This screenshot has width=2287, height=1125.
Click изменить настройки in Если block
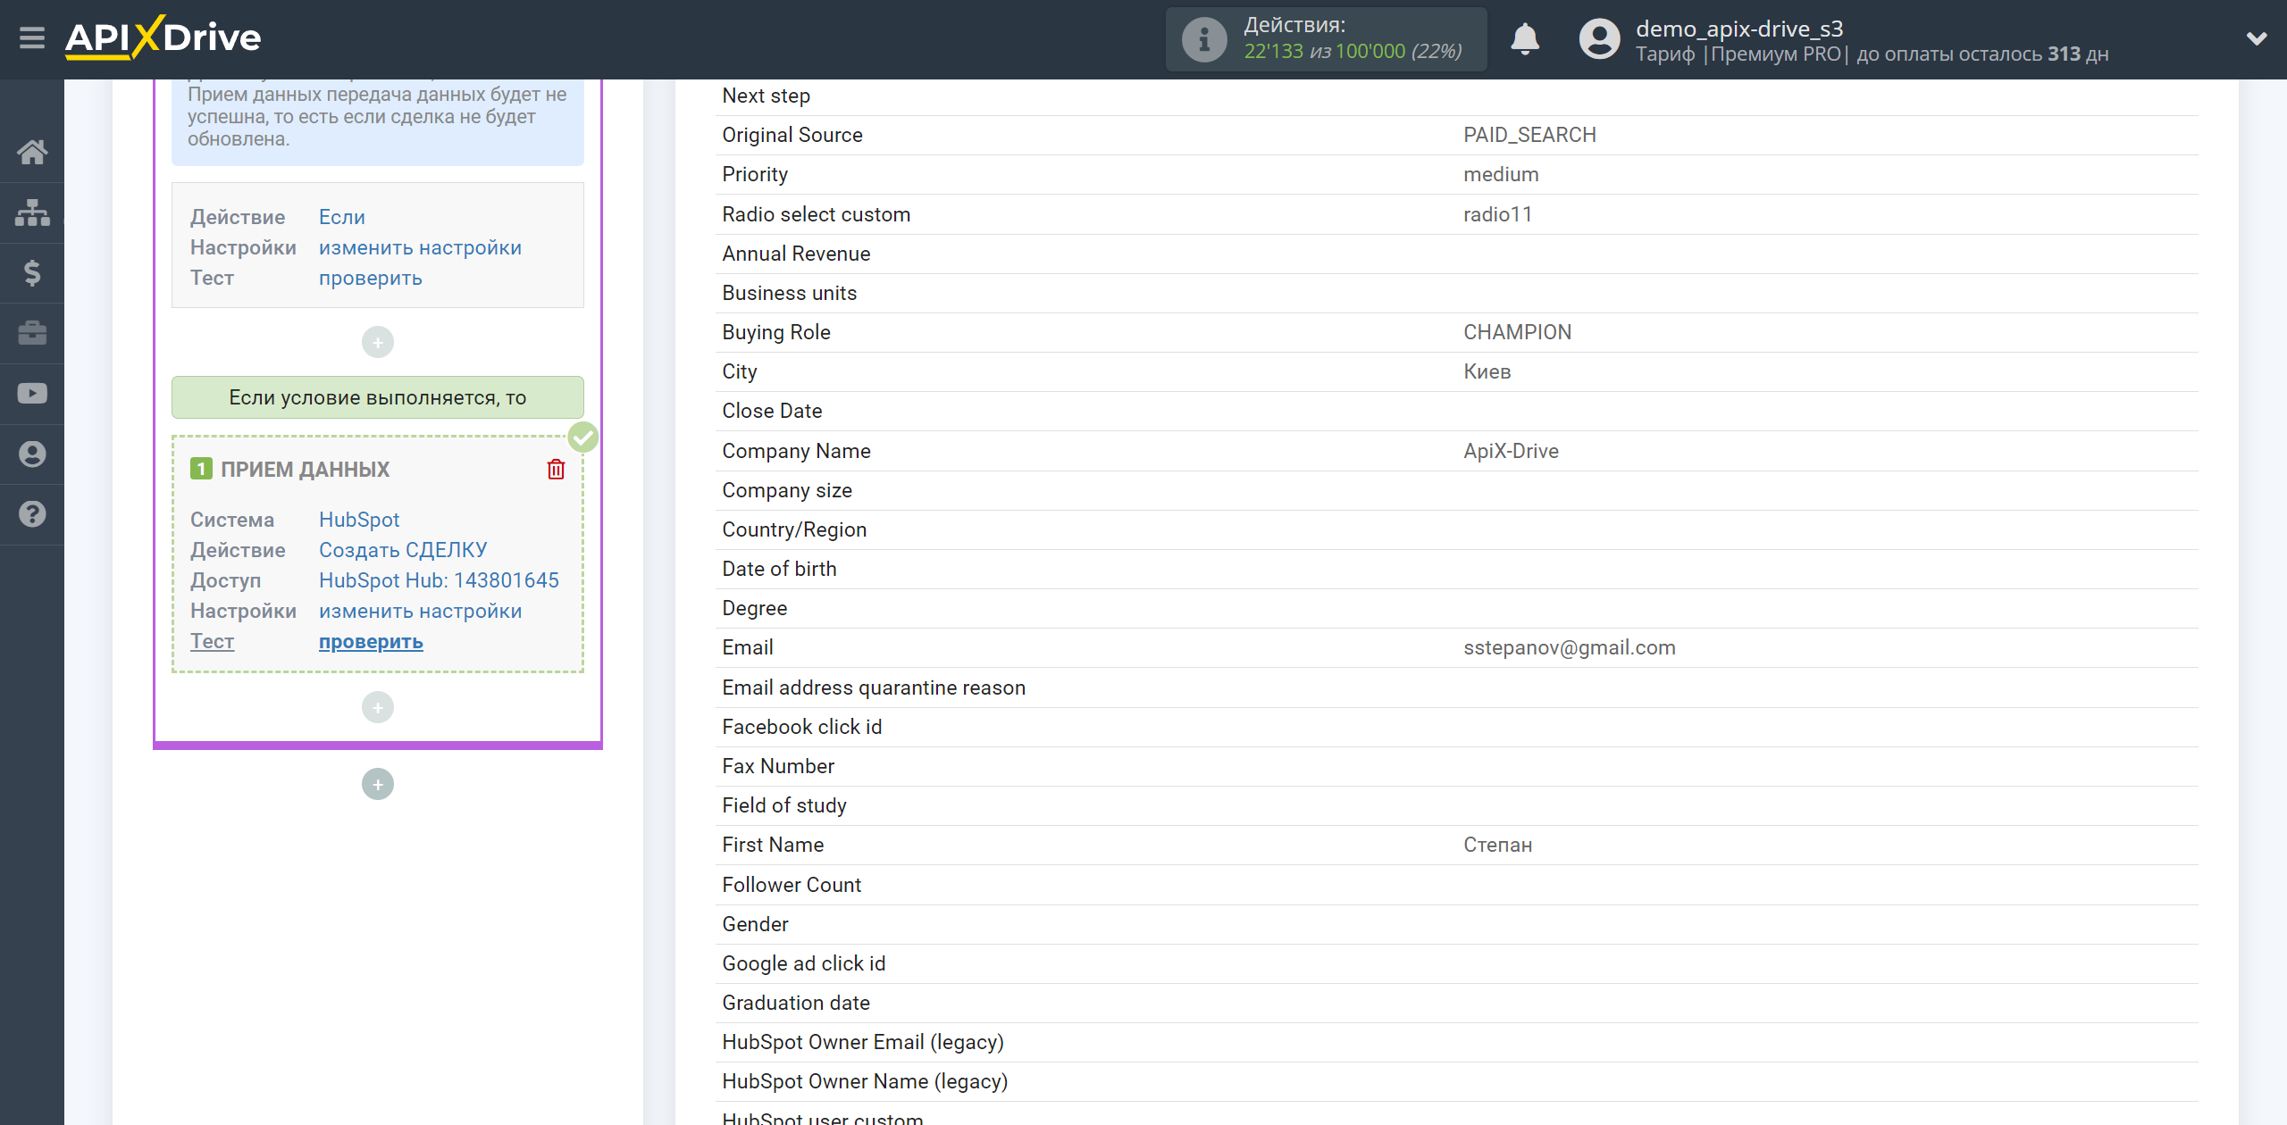420,247
